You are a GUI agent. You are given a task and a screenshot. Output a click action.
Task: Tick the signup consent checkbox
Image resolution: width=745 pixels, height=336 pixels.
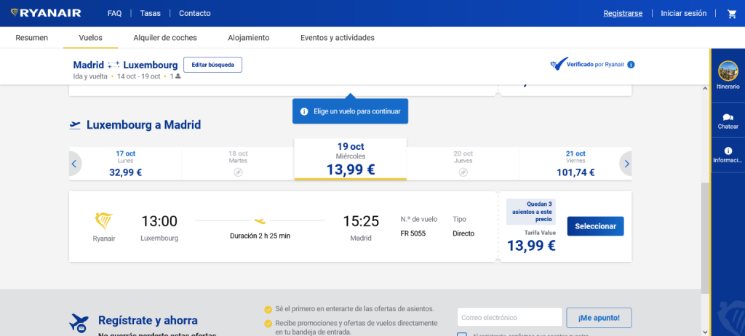[462, 334]
